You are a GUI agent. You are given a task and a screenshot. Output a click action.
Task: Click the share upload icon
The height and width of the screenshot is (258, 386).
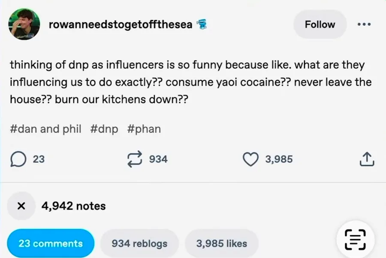tap(366, 159)
